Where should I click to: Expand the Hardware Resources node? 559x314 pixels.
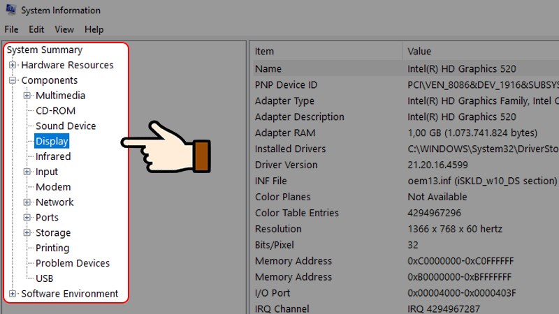[13, 65]
